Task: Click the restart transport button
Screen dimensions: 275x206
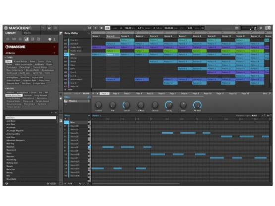Action: [x=90, y=28]
